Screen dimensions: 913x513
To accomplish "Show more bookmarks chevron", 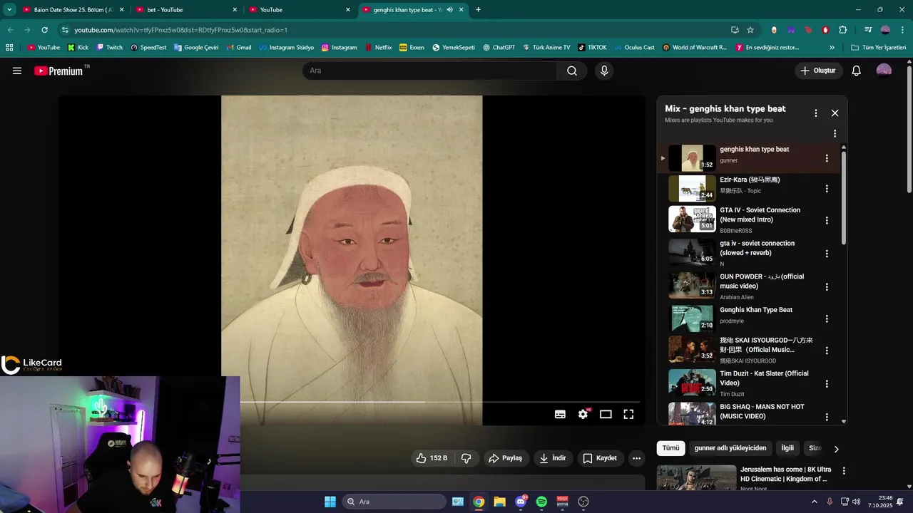I will coord(832,48).
